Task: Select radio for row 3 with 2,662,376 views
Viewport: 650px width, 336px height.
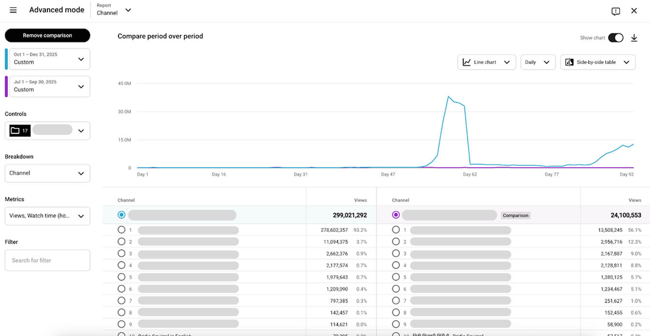Action: click(121, 253)
